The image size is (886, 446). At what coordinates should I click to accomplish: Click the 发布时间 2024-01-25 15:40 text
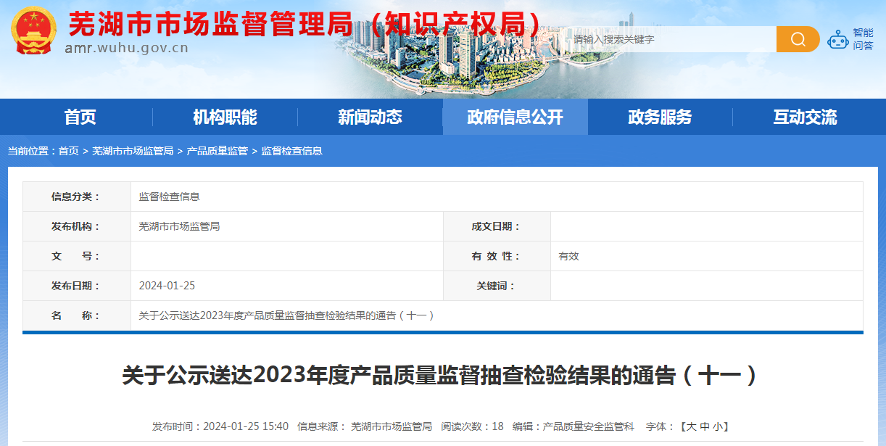tap(220, 426)
